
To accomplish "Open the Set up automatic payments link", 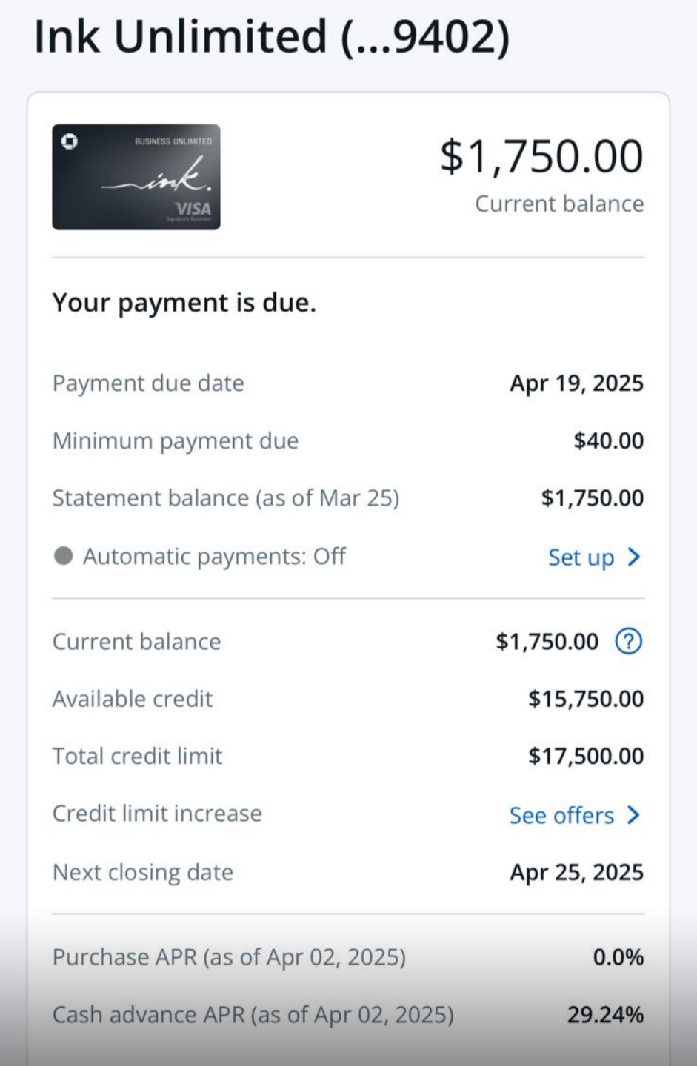I will 581,557.
